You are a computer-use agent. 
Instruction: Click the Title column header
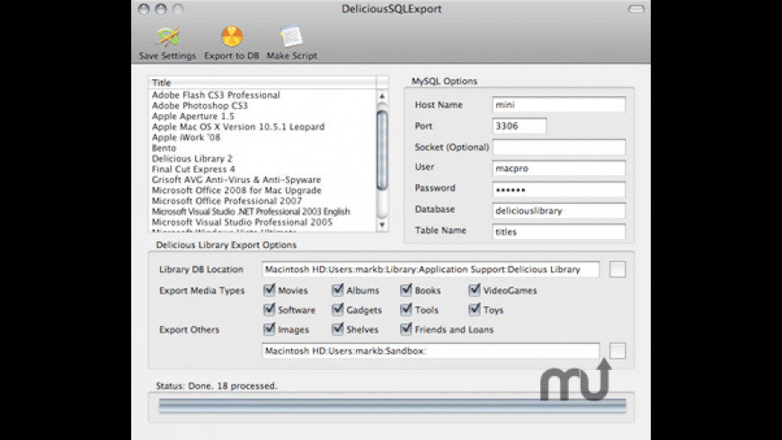point(262,83)
